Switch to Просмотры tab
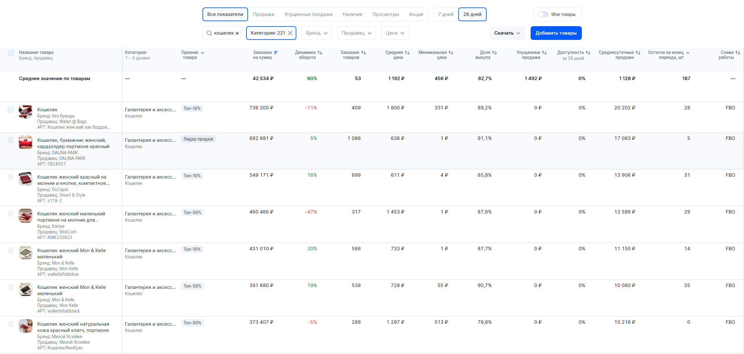744x354 pixels. point(386,14)
